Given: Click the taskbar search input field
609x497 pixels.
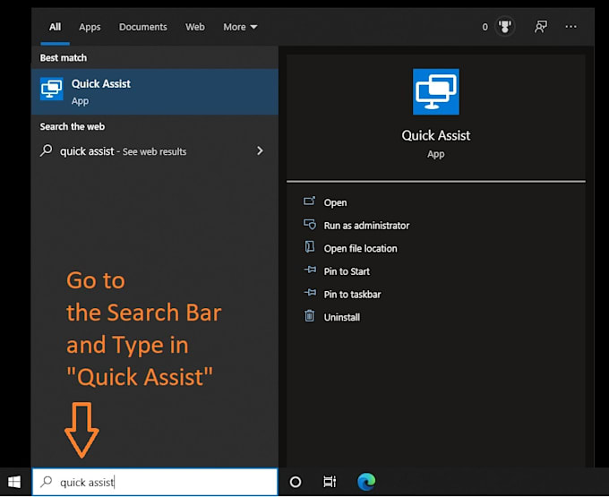Looking at the screenshot, I should point(155,482).
